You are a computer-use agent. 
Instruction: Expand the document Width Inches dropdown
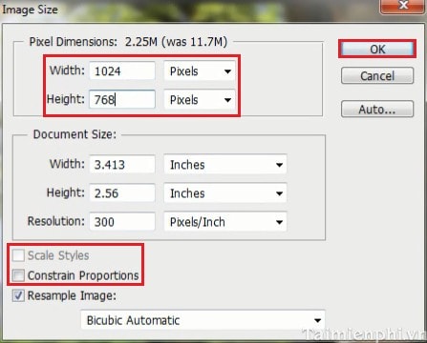coord(225,165)
